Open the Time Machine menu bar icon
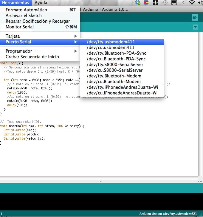 point(165,3)
